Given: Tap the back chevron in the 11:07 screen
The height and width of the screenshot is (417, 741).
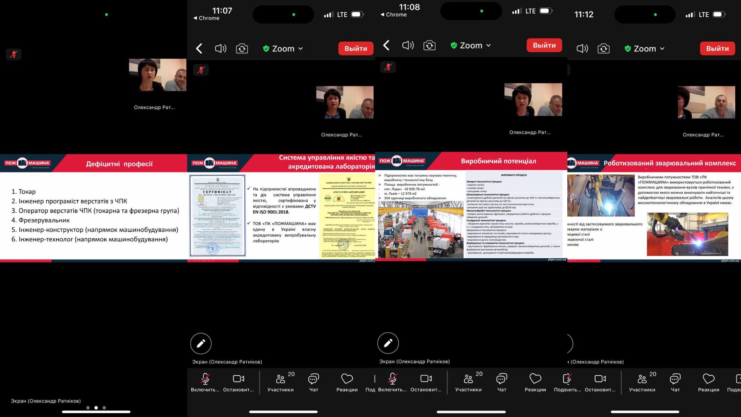Looking at the screenshot, I should point(199,49).
